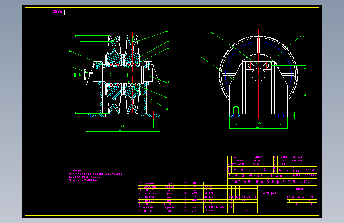Click the vertical slot at the top of the wheel
The height and width of the screenshot is (223, 344).
(258, 45)
